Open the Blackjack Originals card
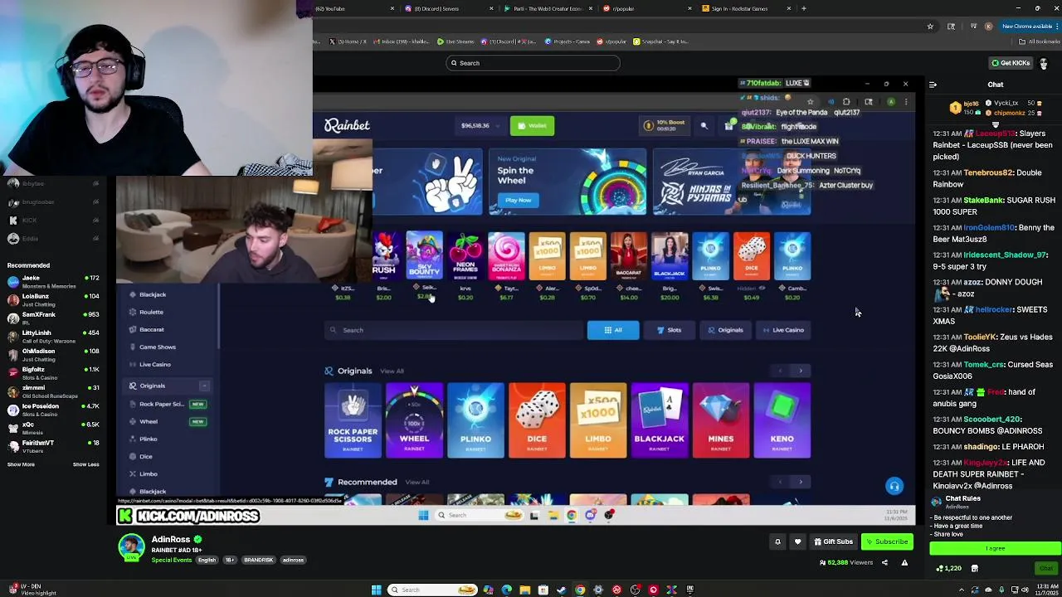1062x597 pixels. [660, 420]
